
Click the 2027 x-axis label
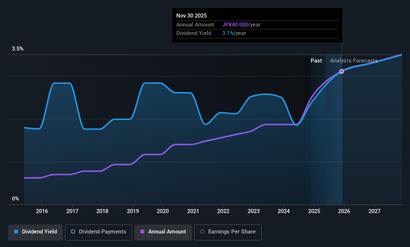point(375,211)
